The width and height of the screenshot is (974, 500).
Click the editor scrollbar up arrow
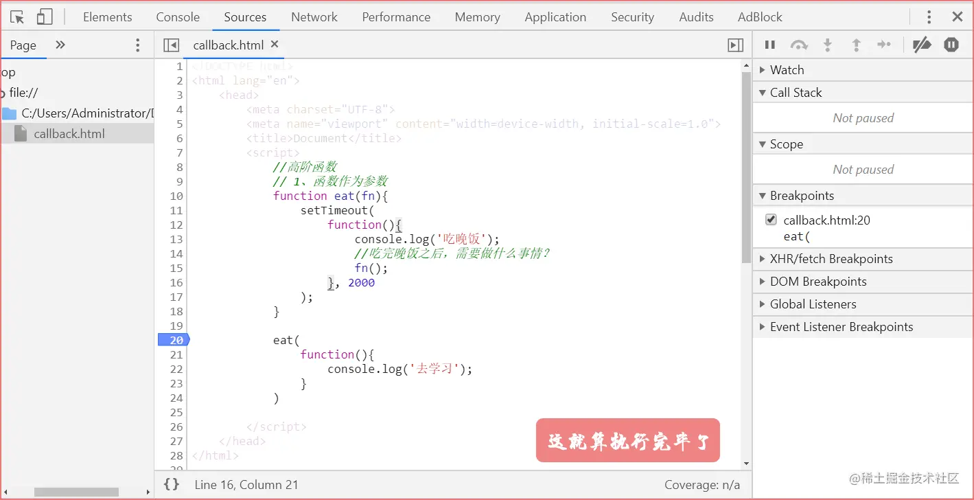747,65
